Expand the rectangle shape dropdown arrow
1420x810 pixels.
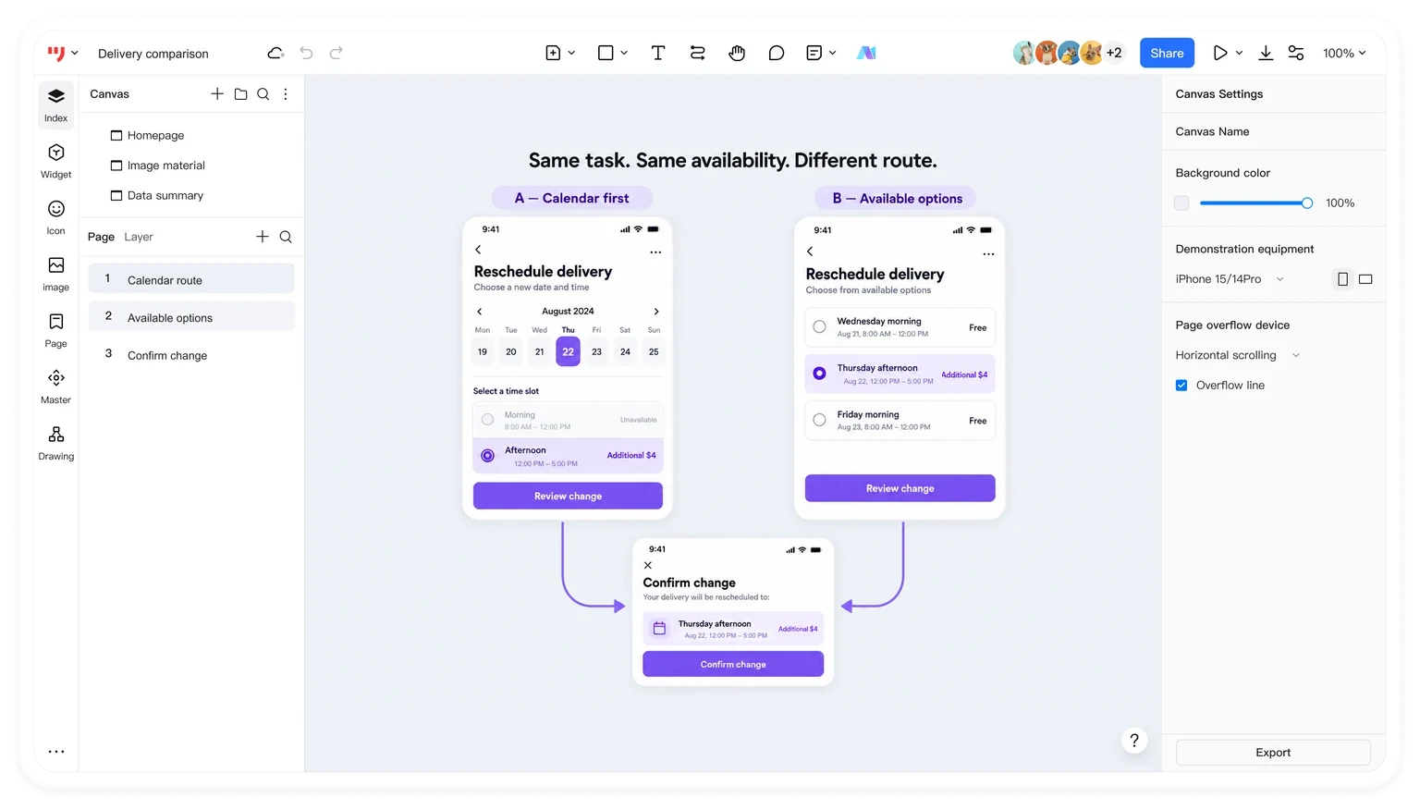[x=624, y=53]
